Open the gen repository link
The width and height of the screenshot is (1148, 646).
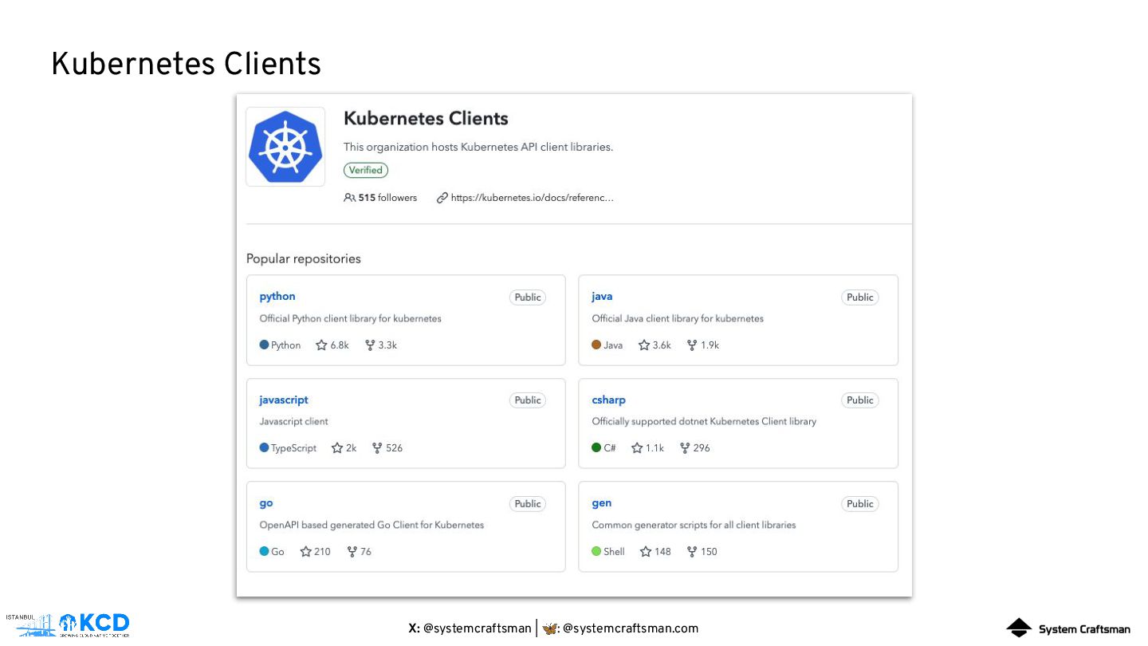[602, 503]
